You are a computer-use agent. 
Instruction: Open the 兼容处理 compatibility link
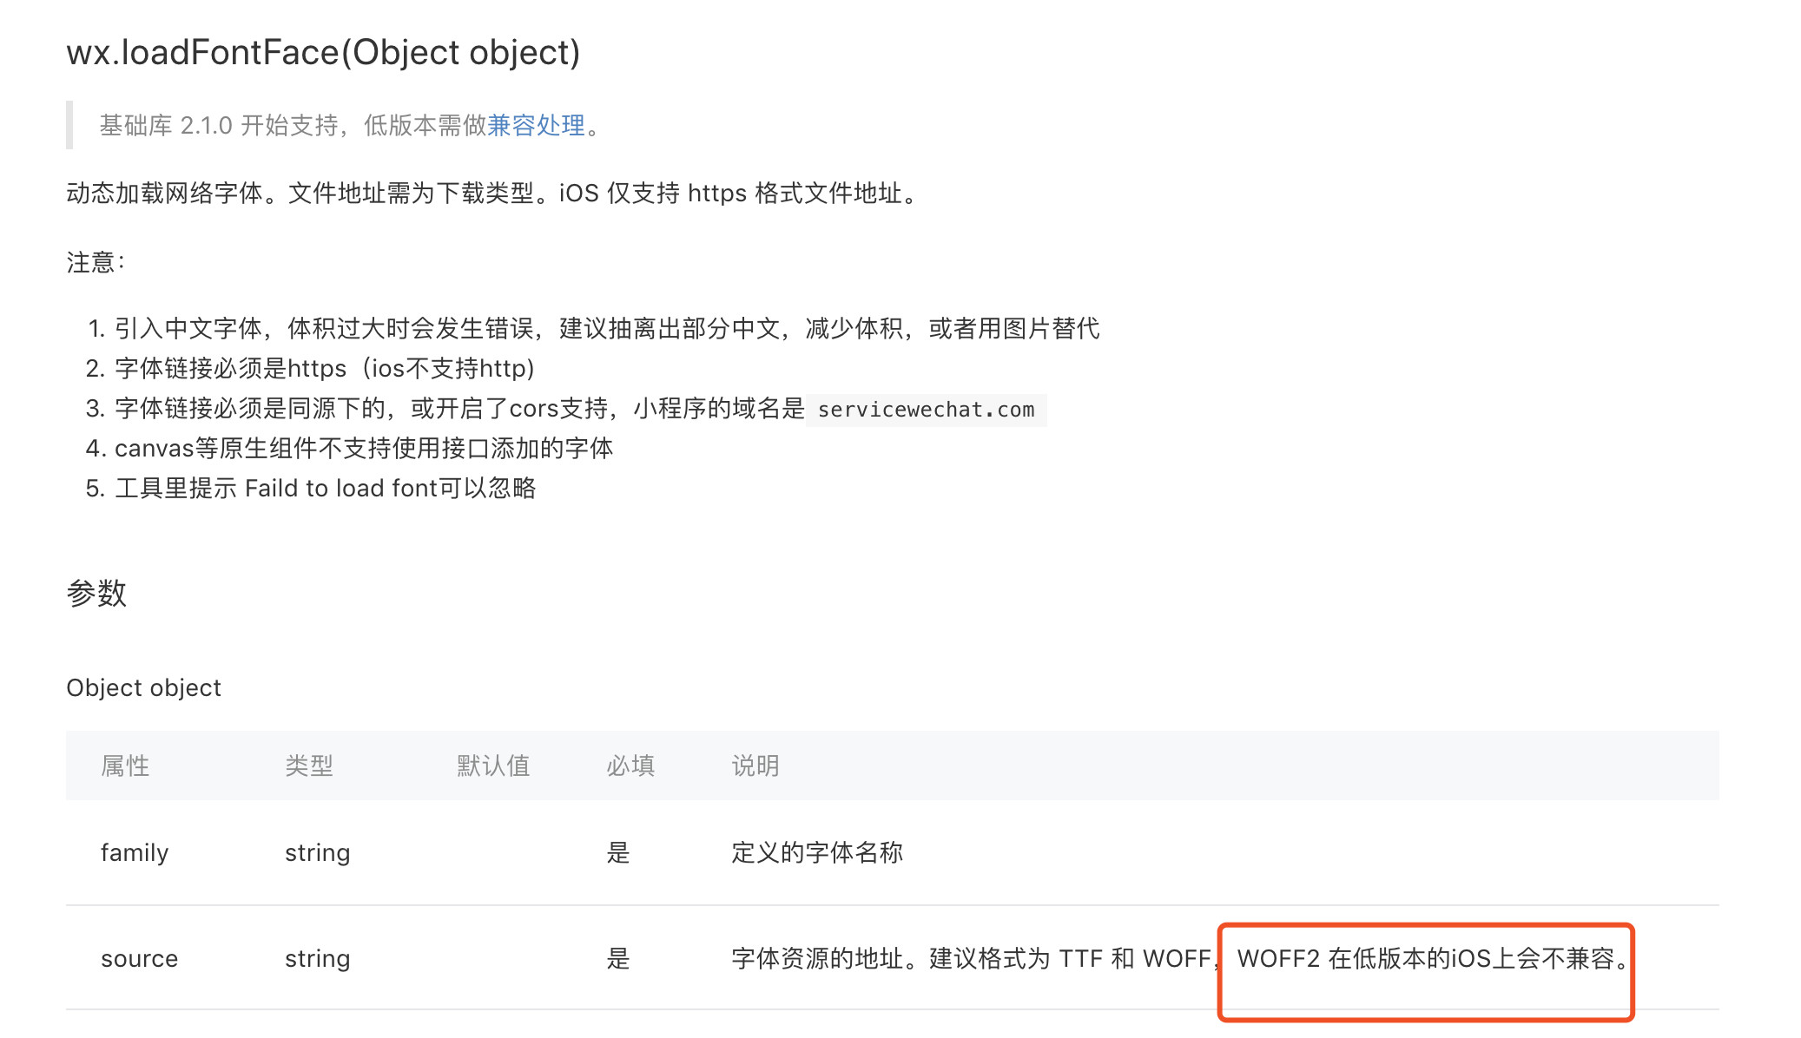pyautogui.click(x=536, y=126)
